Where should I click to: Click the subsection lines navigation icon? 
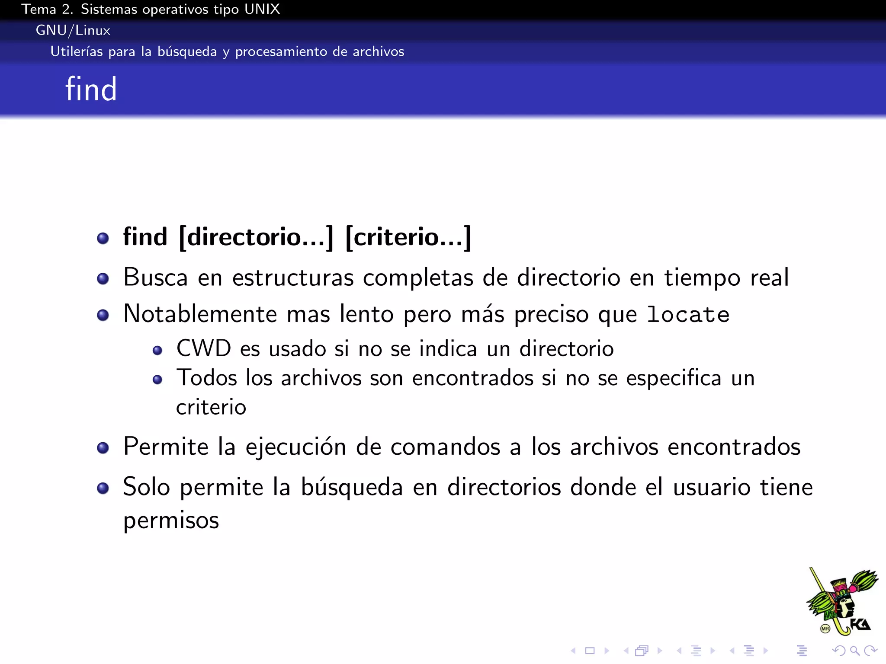[696, 650]
